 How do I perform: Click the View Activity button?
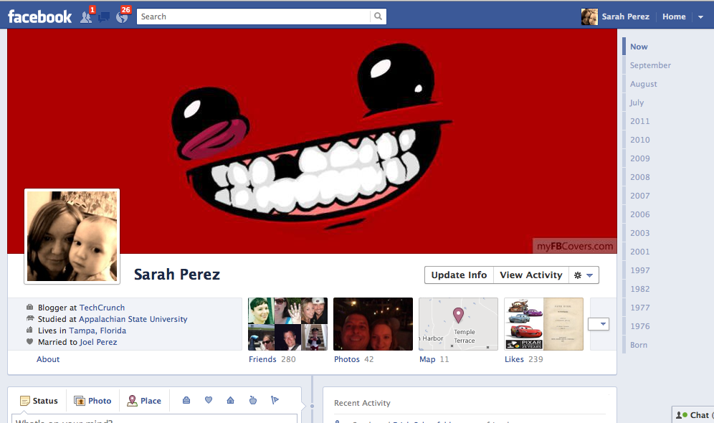point(531,275)
